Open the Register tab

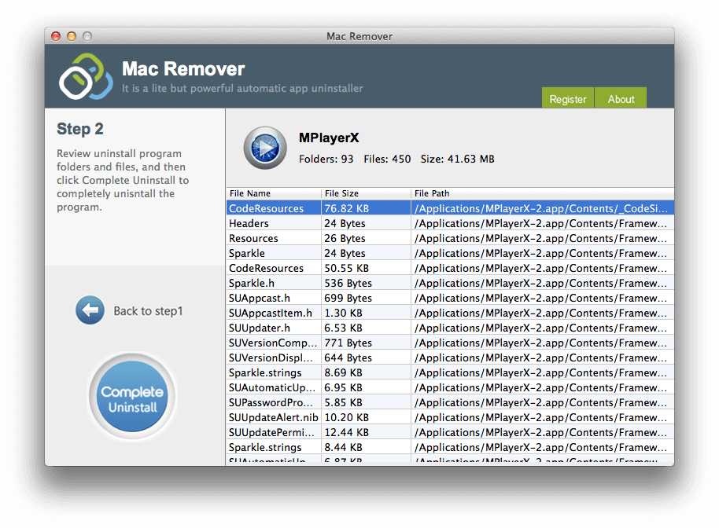[568, 98]
